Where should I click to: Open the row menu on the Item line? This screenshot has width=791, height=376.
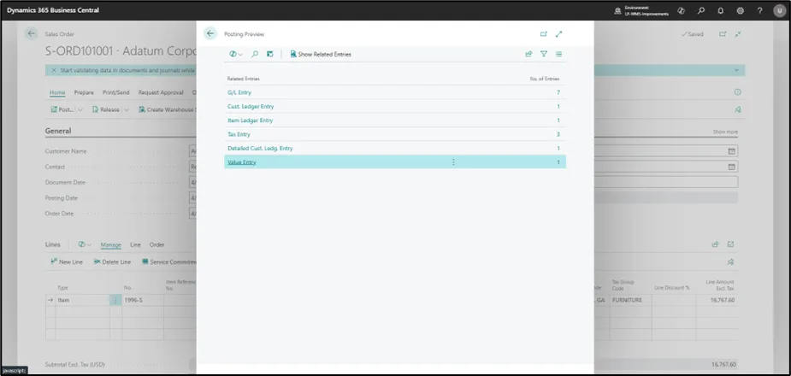point(115,300)
